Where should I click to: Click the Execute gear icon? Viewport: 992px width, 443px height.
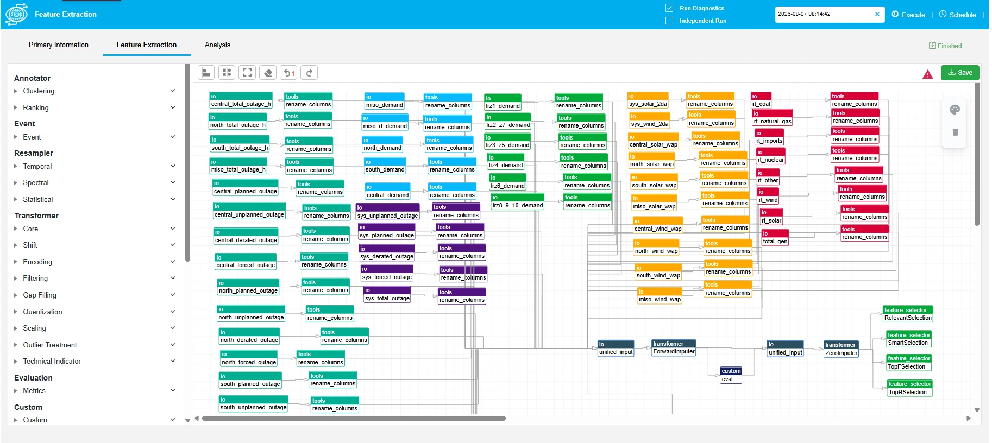[x=895, y=14]
